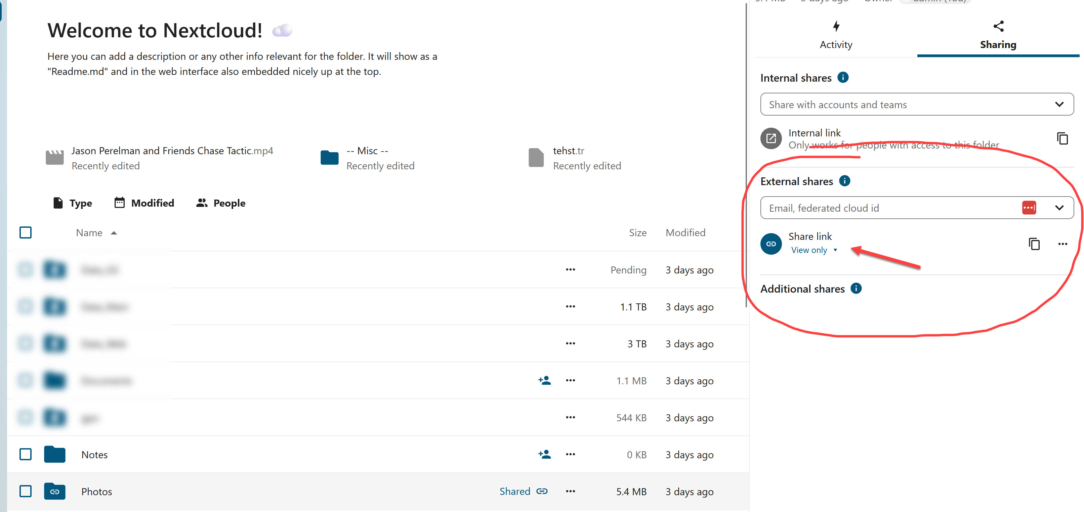The image size is (1084, 512).
Task: Open actions menu for Photos row
Action: tap(570, 492)
